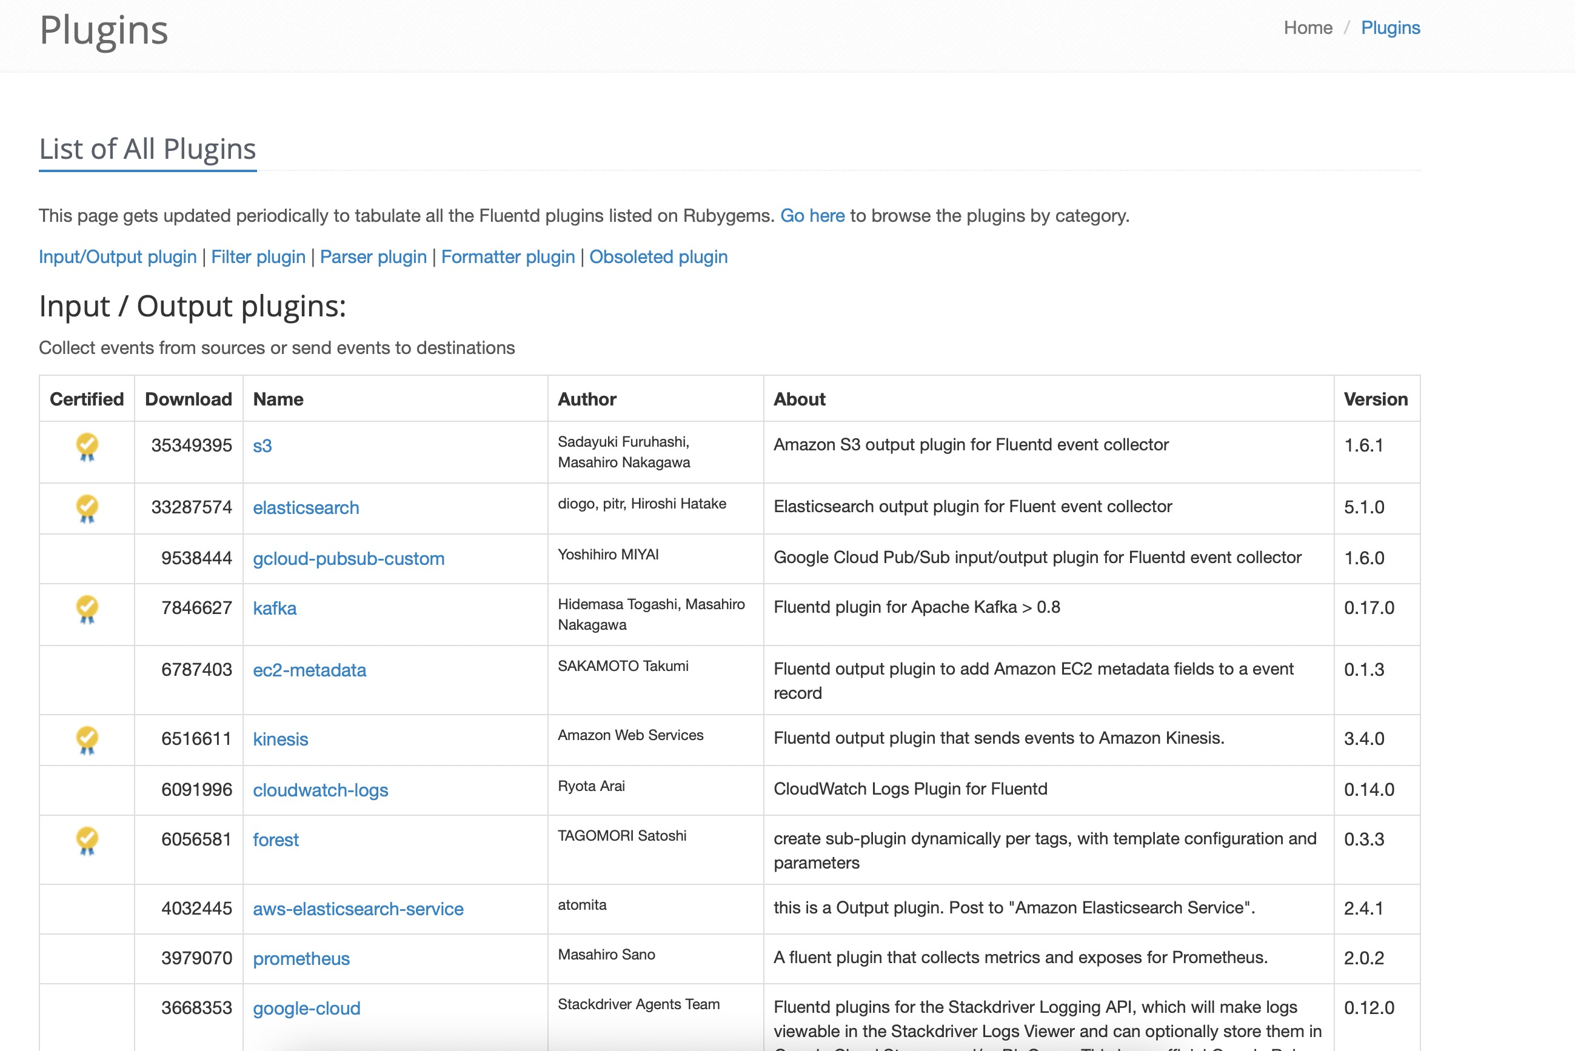The width and height of the screenshot is (1575, 1051).
Task: Click the kinesis certified badge icon
Action: point(87,739)
